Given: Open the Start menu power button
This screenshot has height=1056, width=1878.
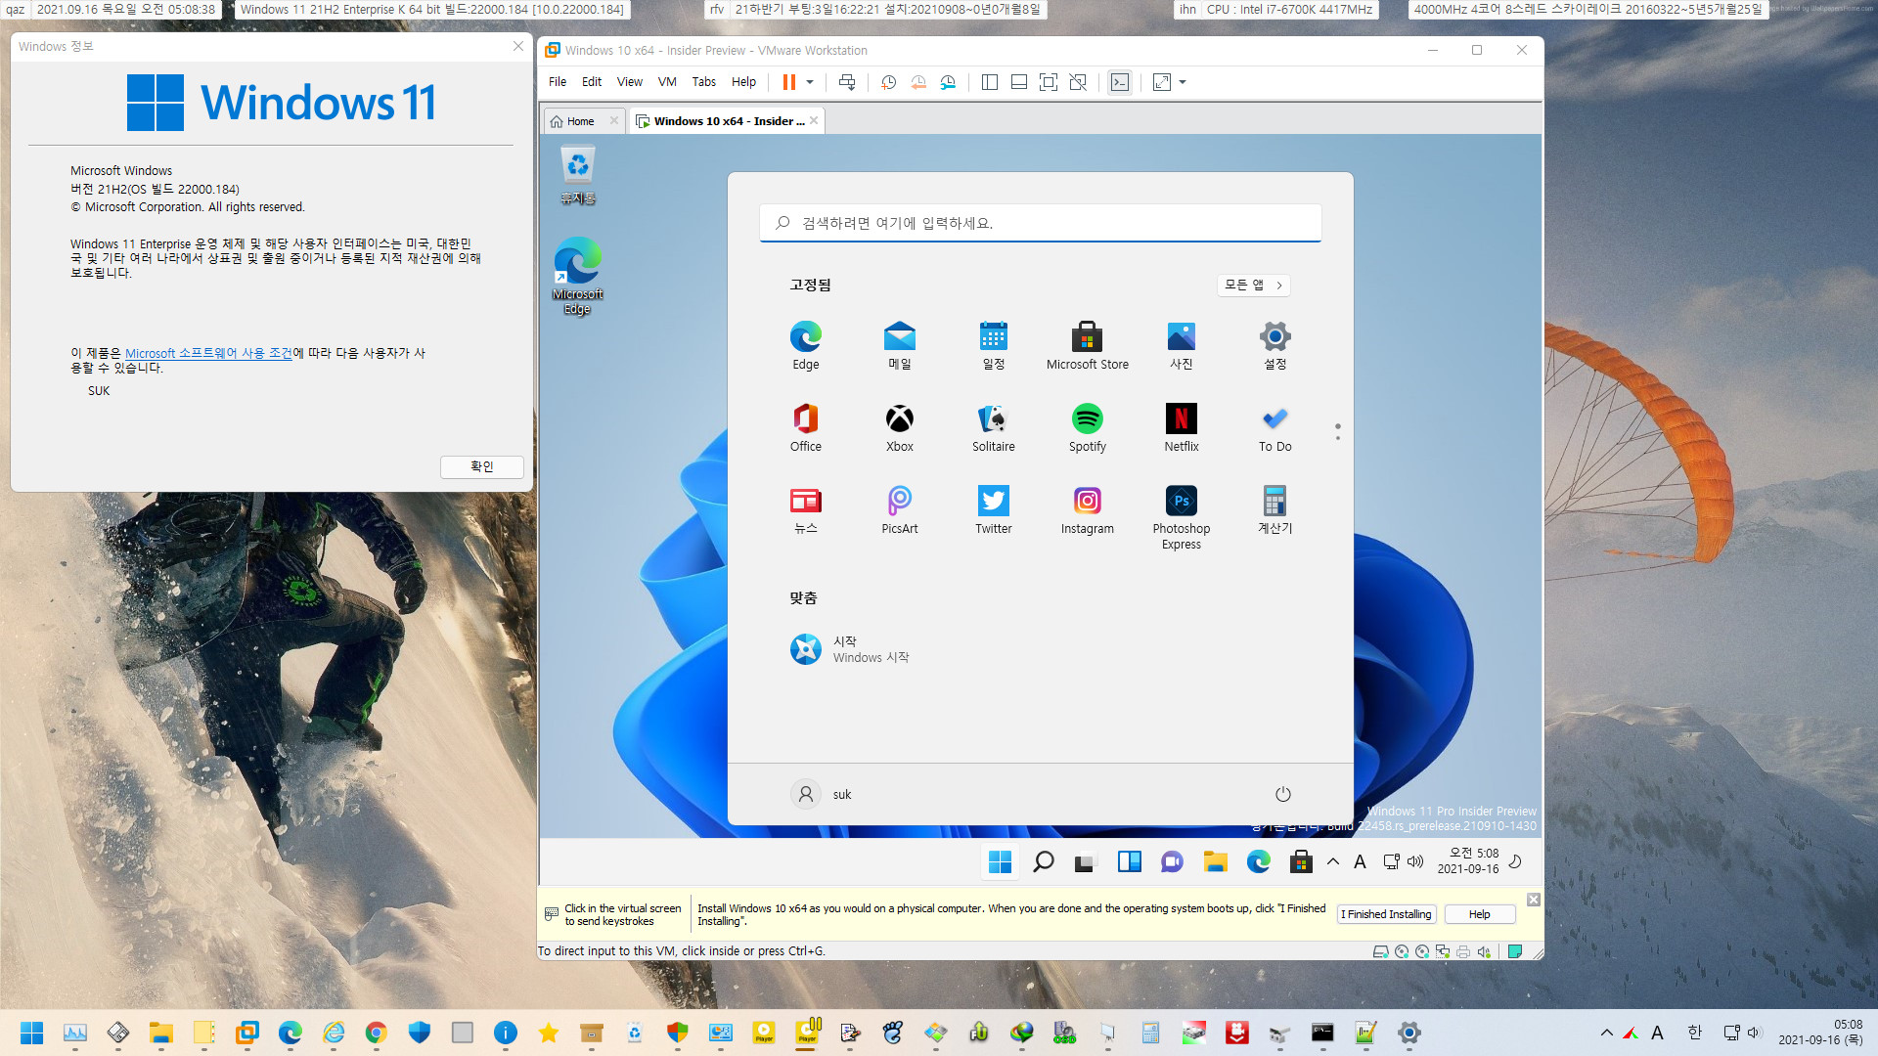Looking at the screenshot, I should pos(1283,794).
